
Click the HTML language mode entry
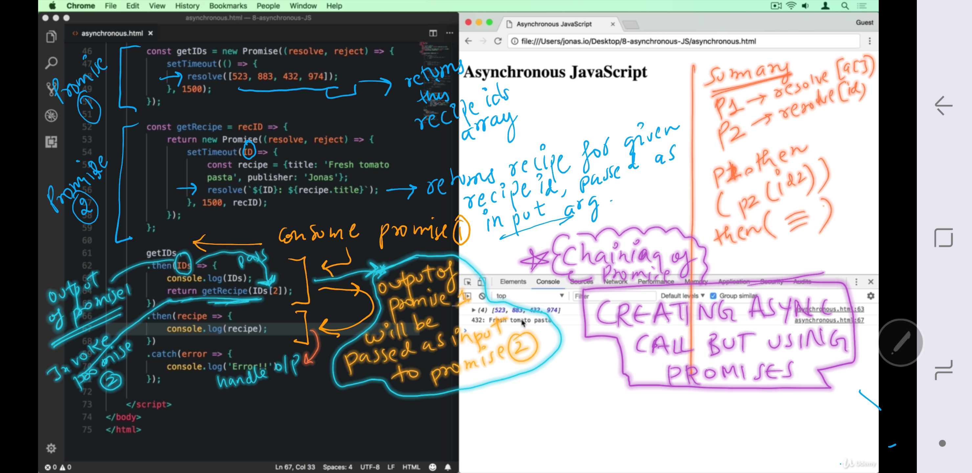click(x=411, y=467)
